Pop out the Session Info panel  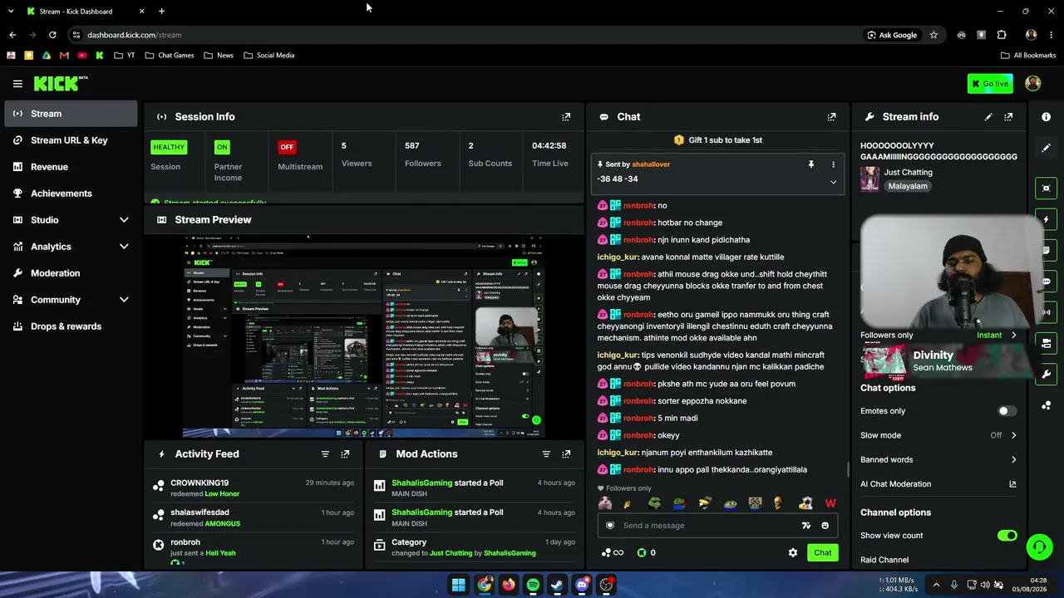(x=566, y=117)
